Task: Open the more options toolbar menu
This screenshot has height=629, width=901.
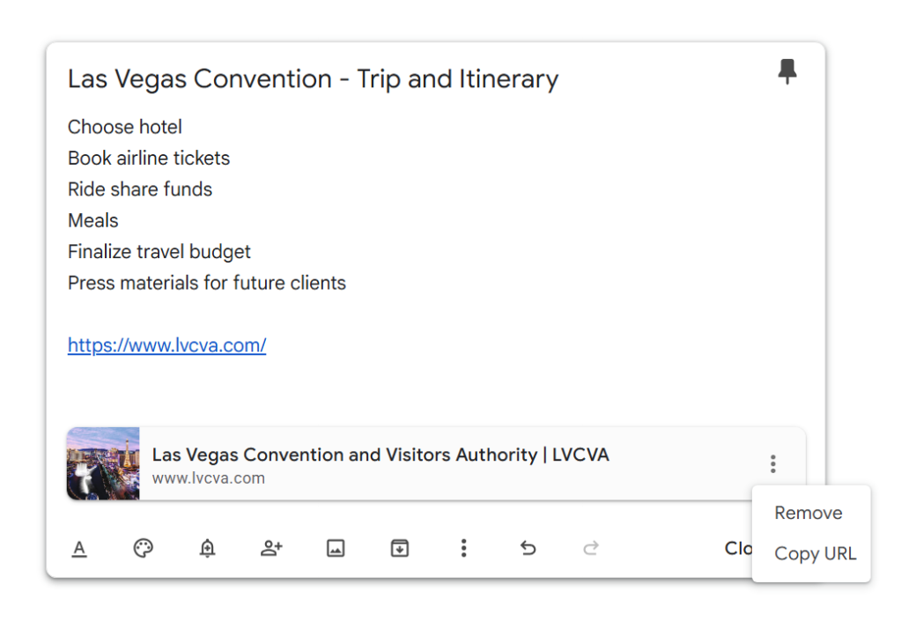Action: pos(463,548)
